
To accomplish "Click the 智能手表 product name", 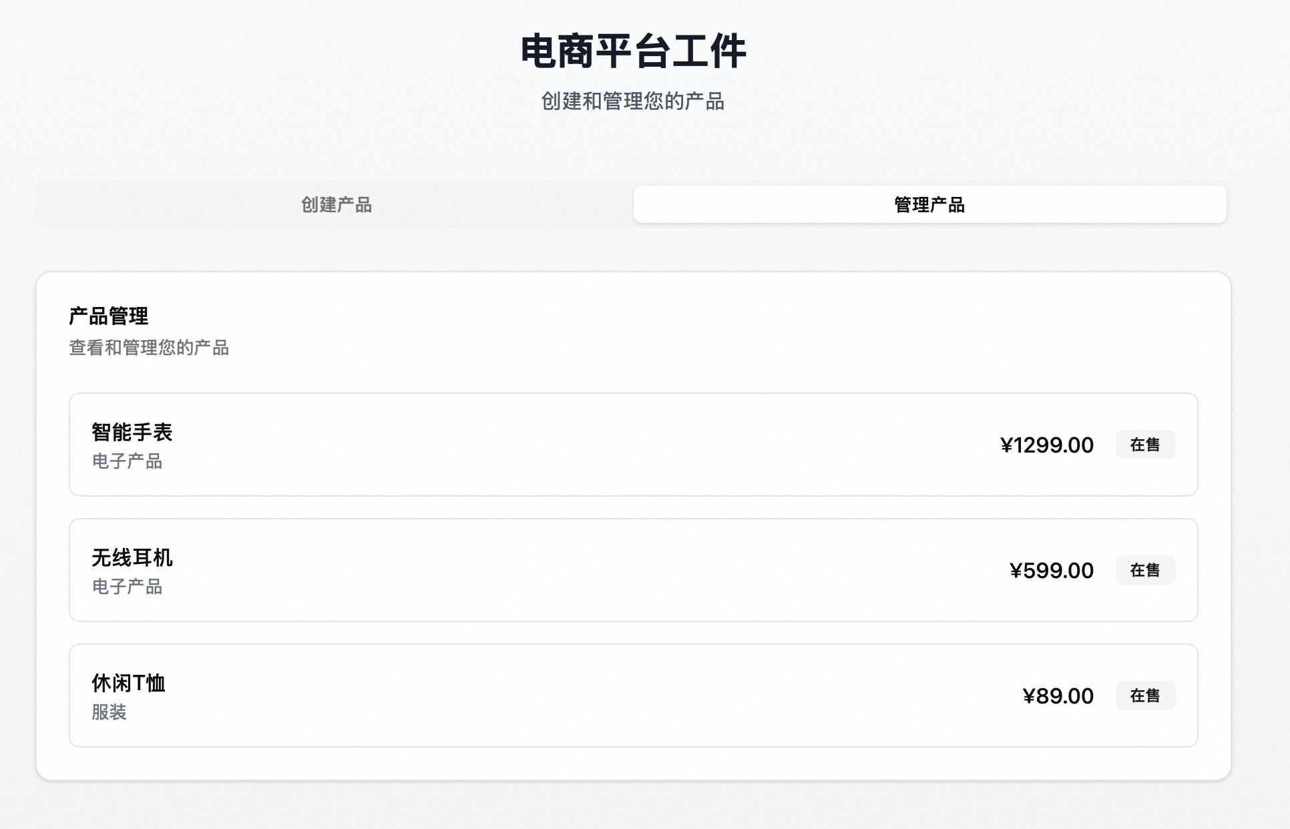I will point(132,432).
